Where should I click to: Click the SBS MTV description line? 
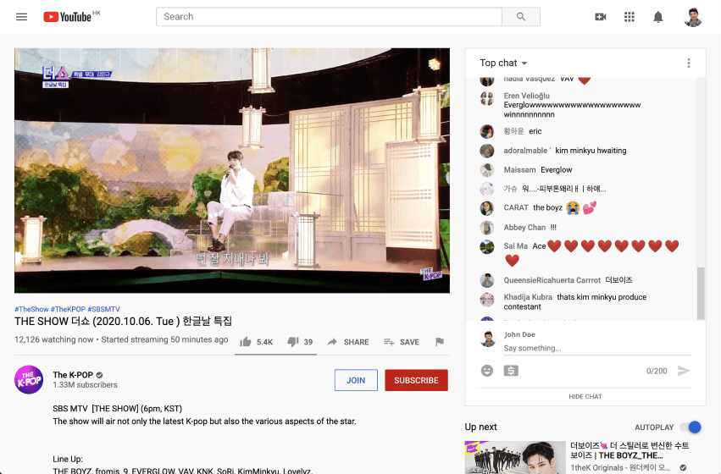coord(117,408)
